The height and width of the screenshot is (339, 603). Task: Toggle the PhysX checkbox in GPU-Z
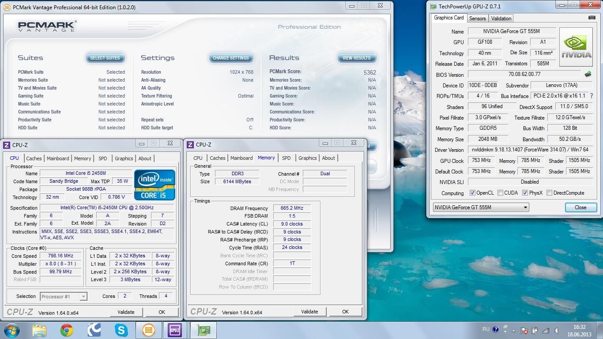coord(525,193)
